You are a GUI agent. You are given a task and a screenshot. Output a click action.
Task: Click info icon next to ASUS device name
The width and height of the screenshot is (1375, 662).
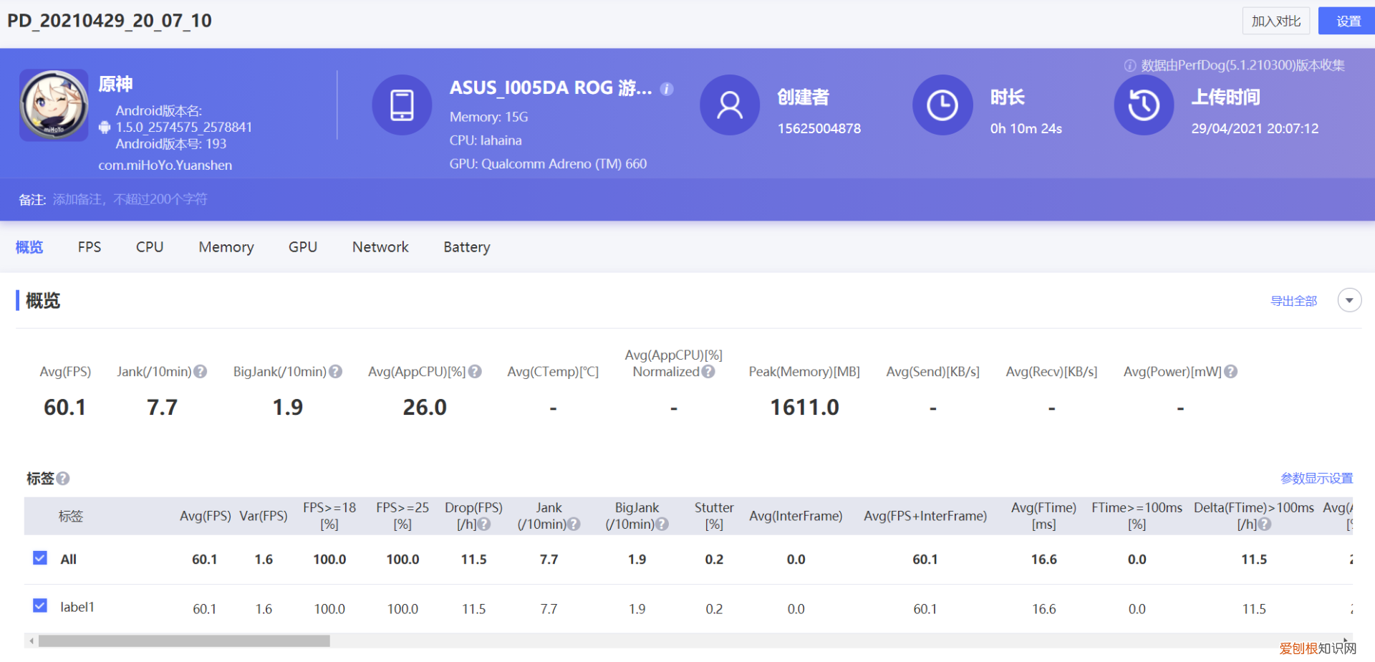pos(667,89)
